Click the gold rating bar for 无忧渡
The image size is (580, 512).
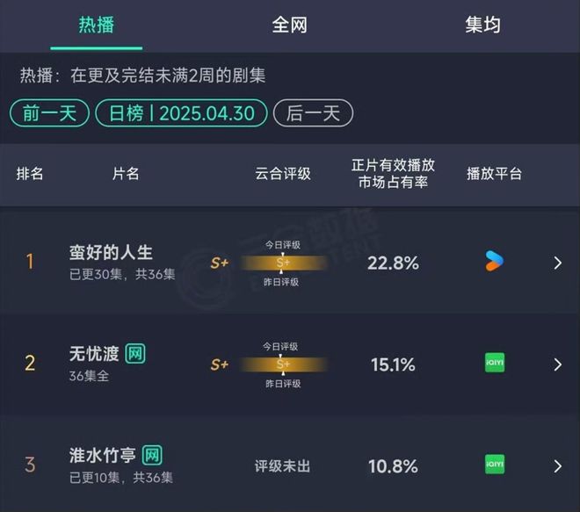283,364
